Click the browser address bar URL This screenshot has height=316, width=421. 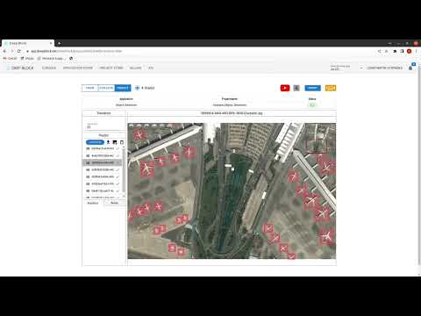(76, 51)
